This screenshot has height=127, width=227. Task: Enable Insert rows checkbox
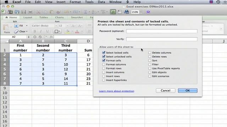pyautogui.click(x=104, y=76)
